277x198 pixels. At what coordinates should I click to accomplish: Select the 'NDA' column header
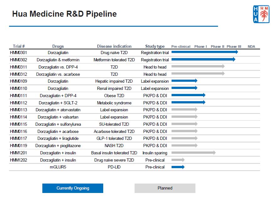[251, 47]
